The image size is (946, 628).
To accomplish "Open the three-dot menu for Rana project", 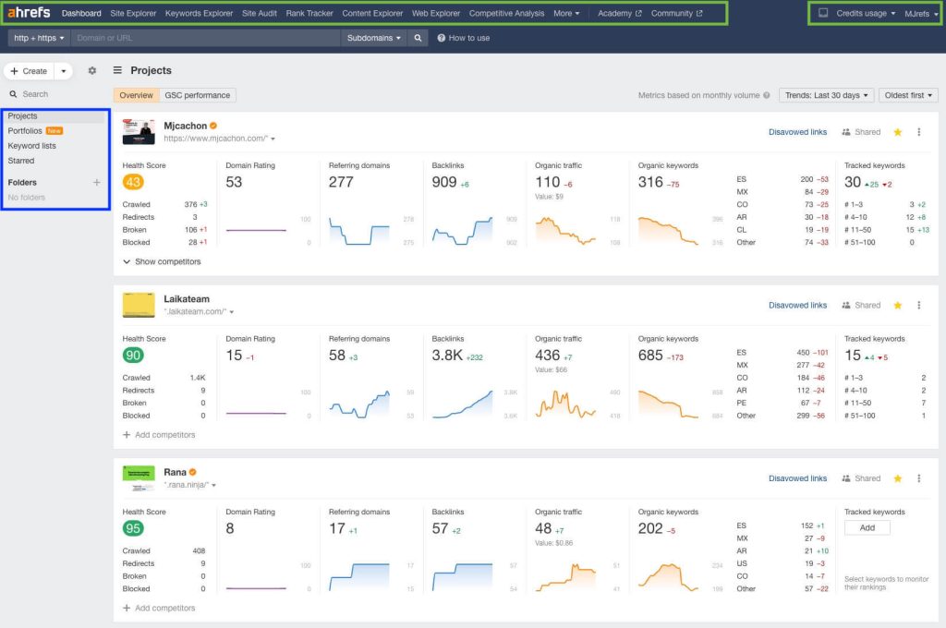I will pos(918,478).
